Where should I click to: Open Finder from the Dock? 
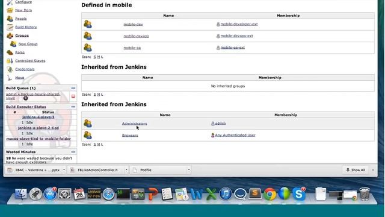21,194
